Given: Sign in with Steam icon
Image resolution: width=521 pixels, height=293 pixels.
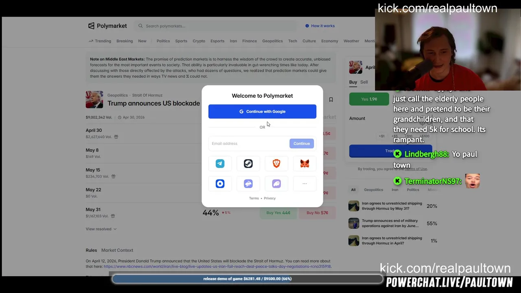Looking at the screenshot, I should click(248, 164).
